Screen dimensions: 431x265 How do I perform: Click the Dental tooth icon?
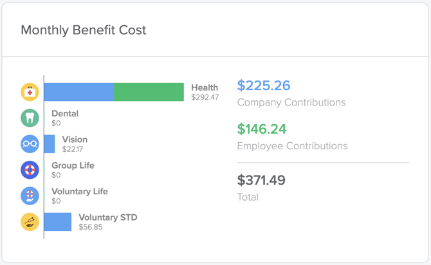(30, 118)
